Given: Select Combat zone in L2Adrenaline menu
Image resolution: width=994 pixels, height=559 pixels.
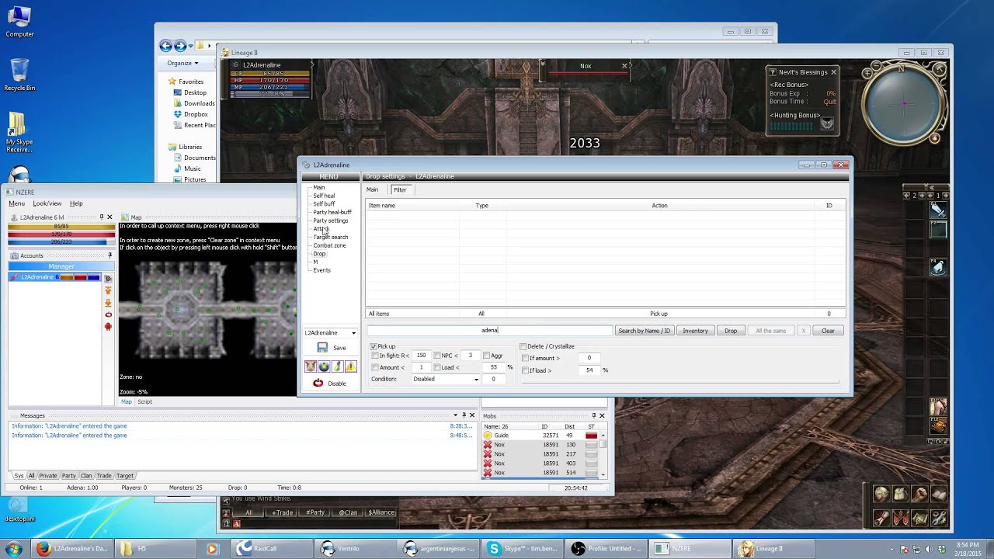Looking at the screenshot, I should pos(329,245).
